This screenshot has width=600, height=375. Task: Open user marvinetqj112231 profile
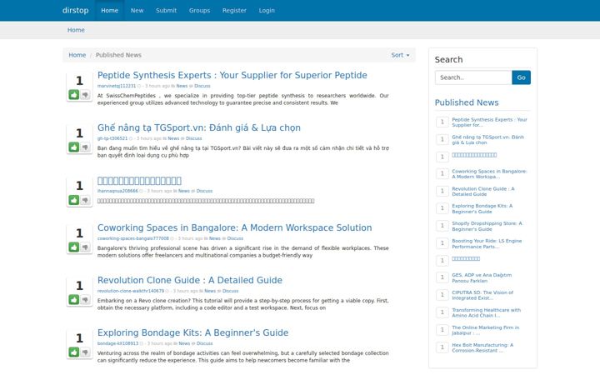pos(117,86)
